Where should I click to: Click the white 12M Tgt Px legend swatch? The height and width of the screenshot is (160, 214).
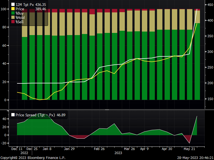click(x=13, y=5)
